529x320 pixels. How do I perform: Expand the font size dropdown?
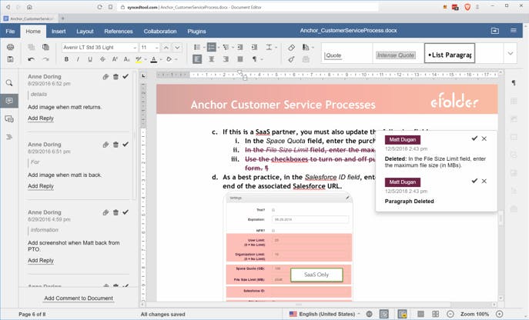click(x=156, y=48)
